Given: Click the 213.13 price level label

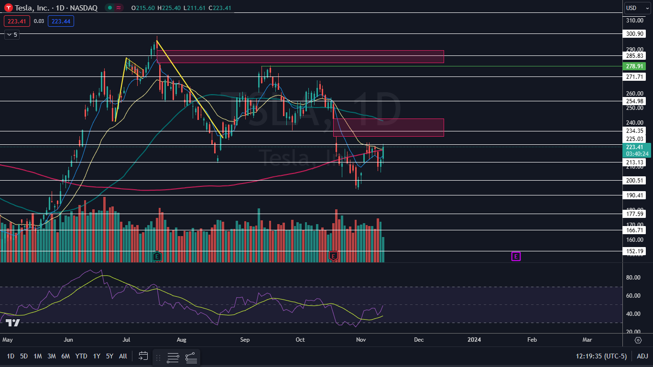Looking at the screenshot, I should [635, 162].
